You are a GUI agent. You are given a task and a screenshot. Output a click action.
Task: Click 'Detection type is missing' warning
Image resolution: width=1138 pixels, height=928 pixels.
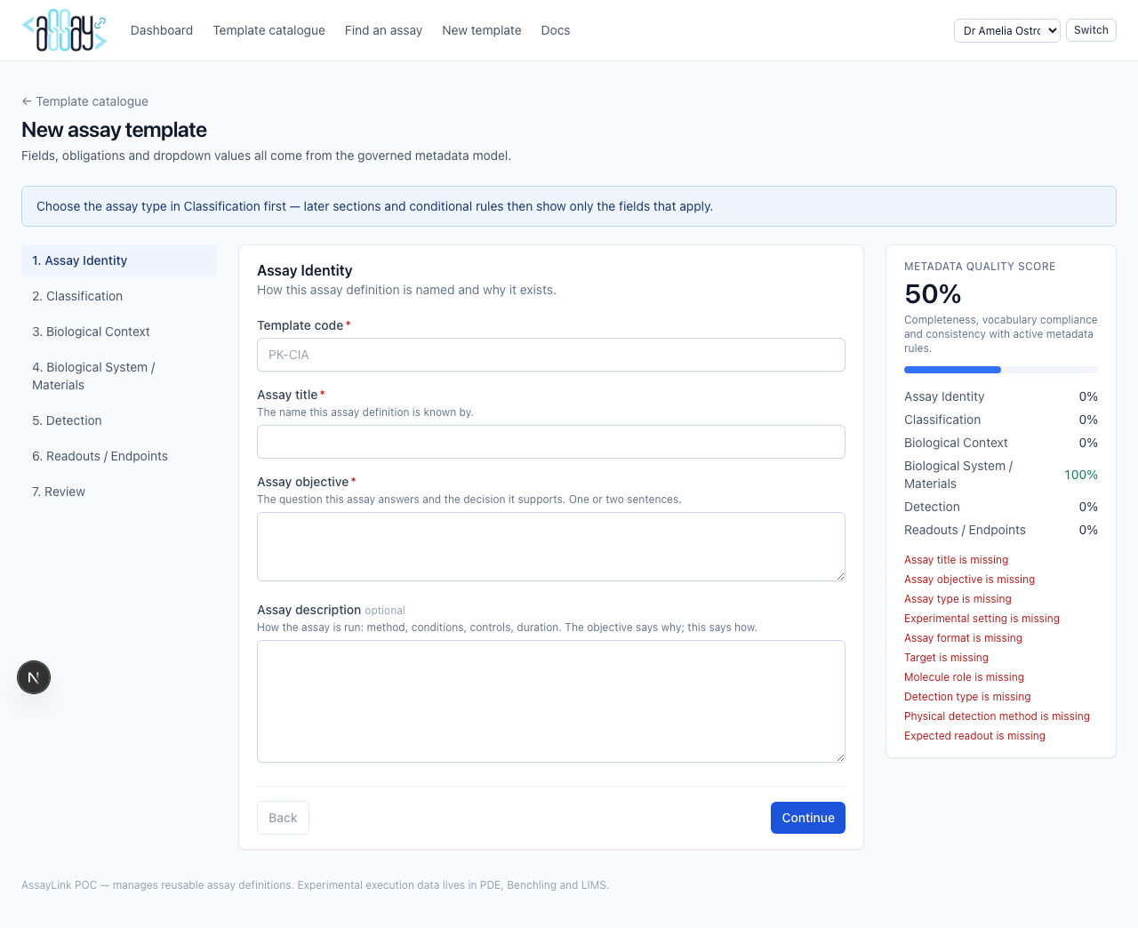967,697
